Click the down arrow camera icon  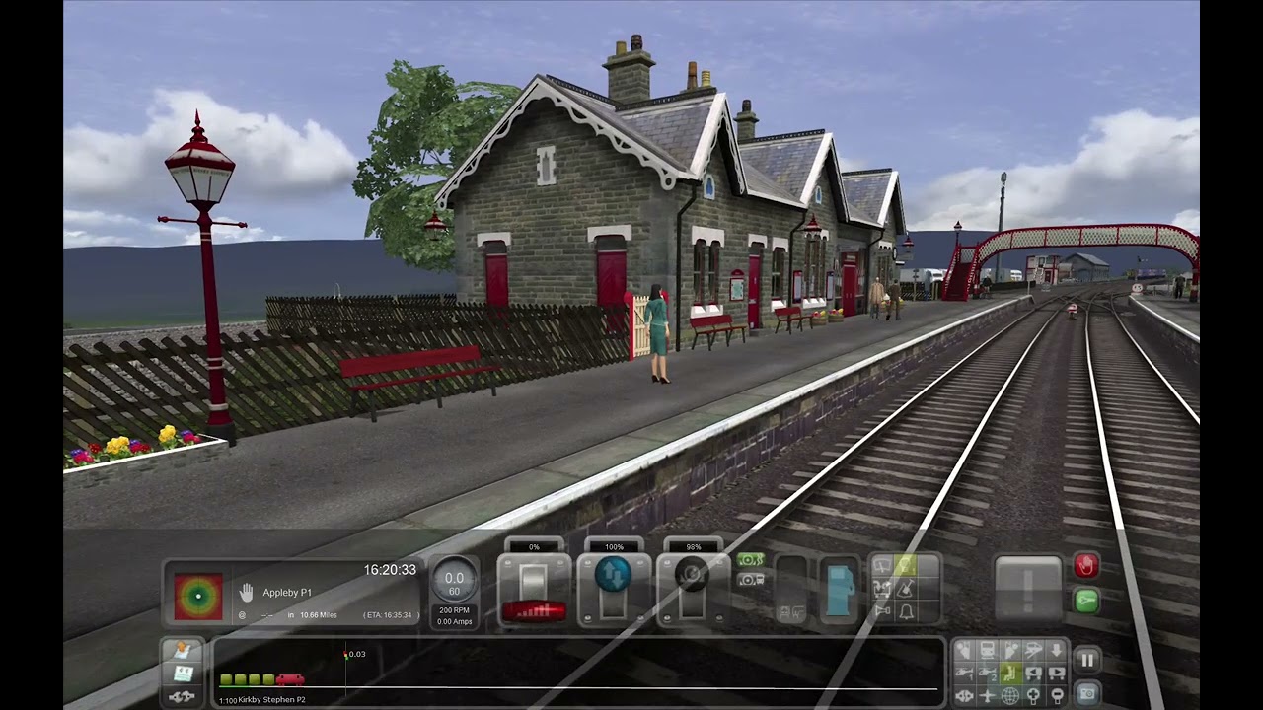pyautogui.click(x=1057, y=649)
